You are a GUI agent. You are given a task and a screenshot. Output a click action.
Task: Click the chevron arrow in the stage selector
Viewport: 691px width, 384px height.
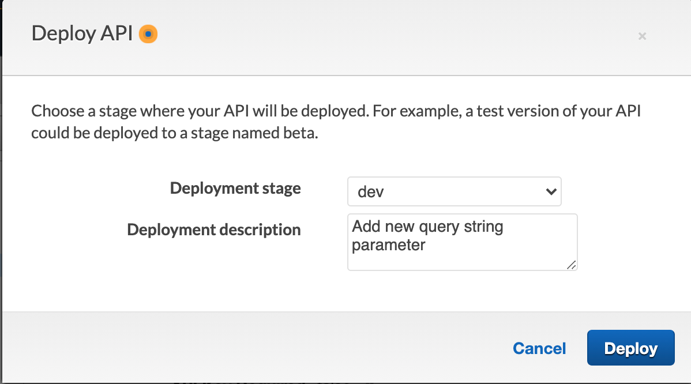pos(550,191)
